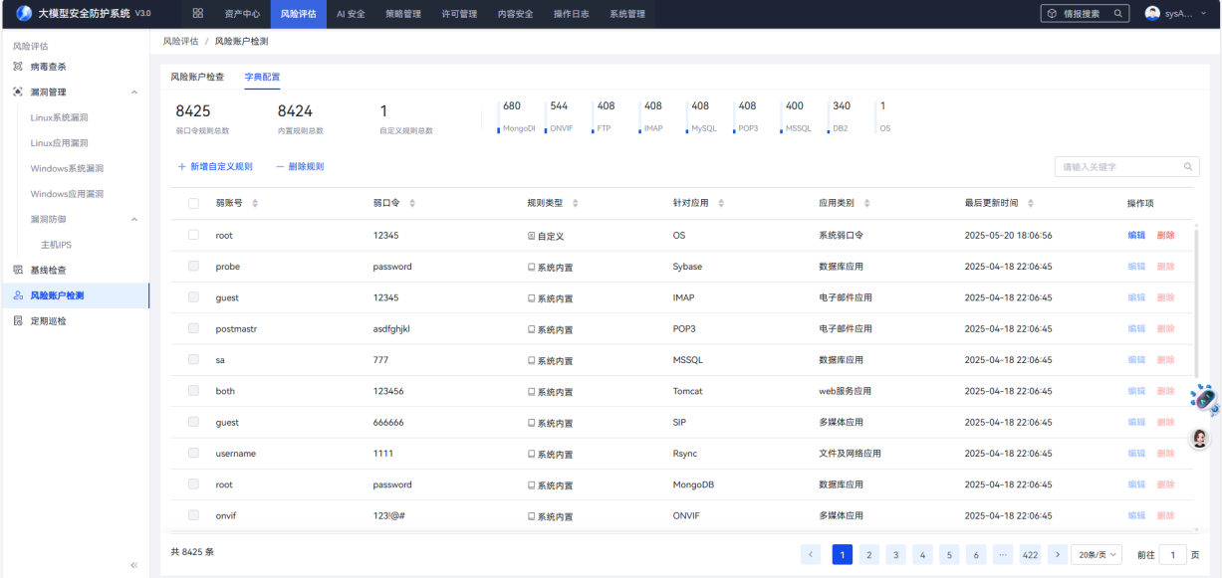Click the 病毒查杀 icon in the sidebar
1222x578 pixels.
point(18,67)
